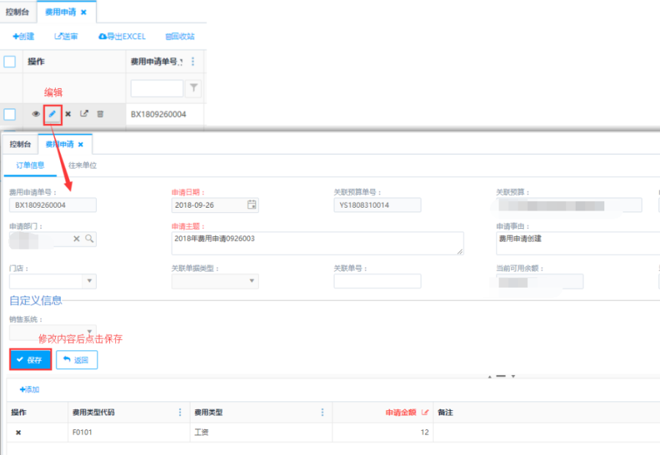This screenshot has width=660, height=455.
Task: Click the filter funnel icon under 费用申请单号
Action: 194,88
